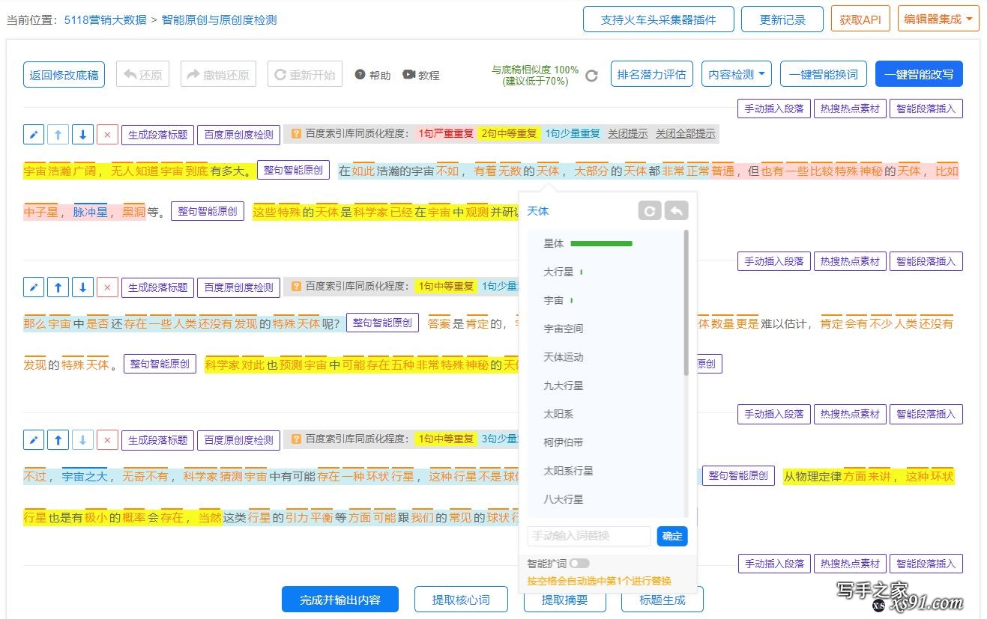Move third paragraph up with arrow icon
987x619 pixels.
click(x=58, y=440)
